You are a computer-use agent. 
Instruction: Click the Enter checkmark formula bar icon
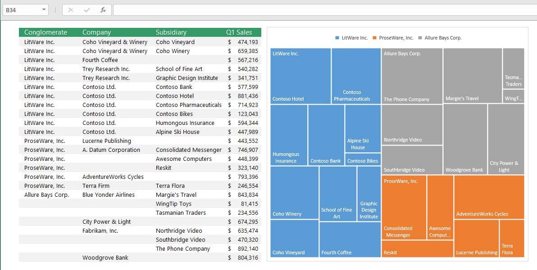pos(87,10)
